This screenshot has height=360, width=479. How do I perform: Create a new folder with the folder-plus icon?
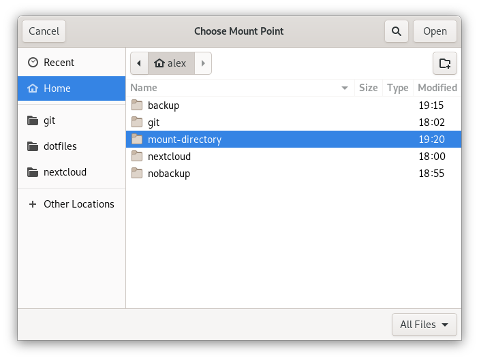[x=445, y=63]
